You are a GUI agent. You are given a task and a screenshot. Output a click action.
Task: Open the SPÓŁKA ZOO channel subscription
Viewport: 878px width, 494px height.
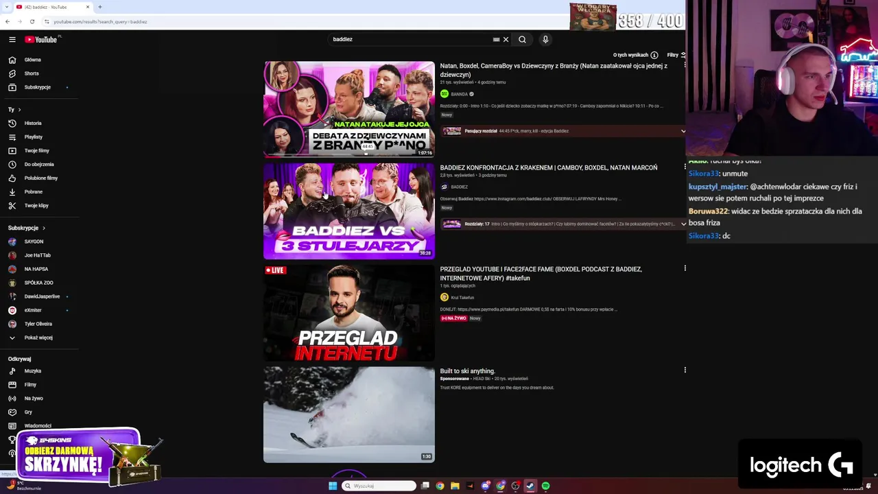(x=38, y=283)
